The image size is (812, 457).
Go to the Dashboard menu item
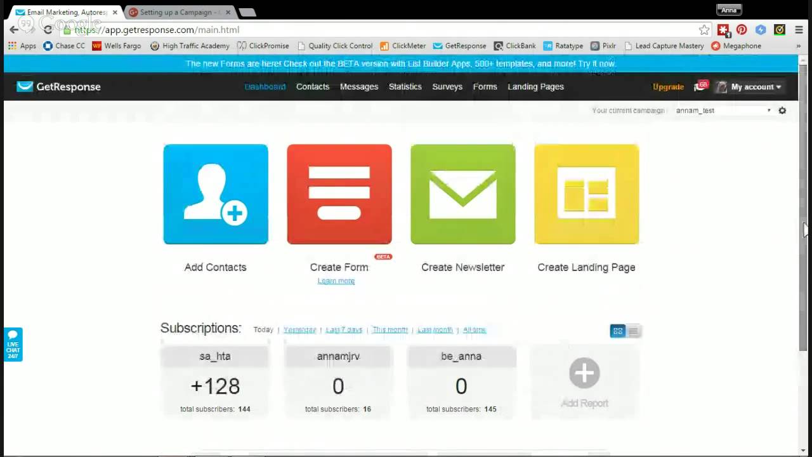(265, 87)
